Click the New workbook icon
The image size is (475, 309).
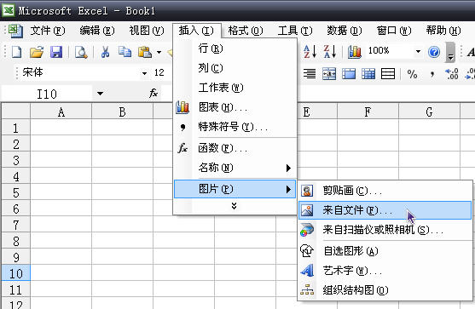[x=16, y=52]
